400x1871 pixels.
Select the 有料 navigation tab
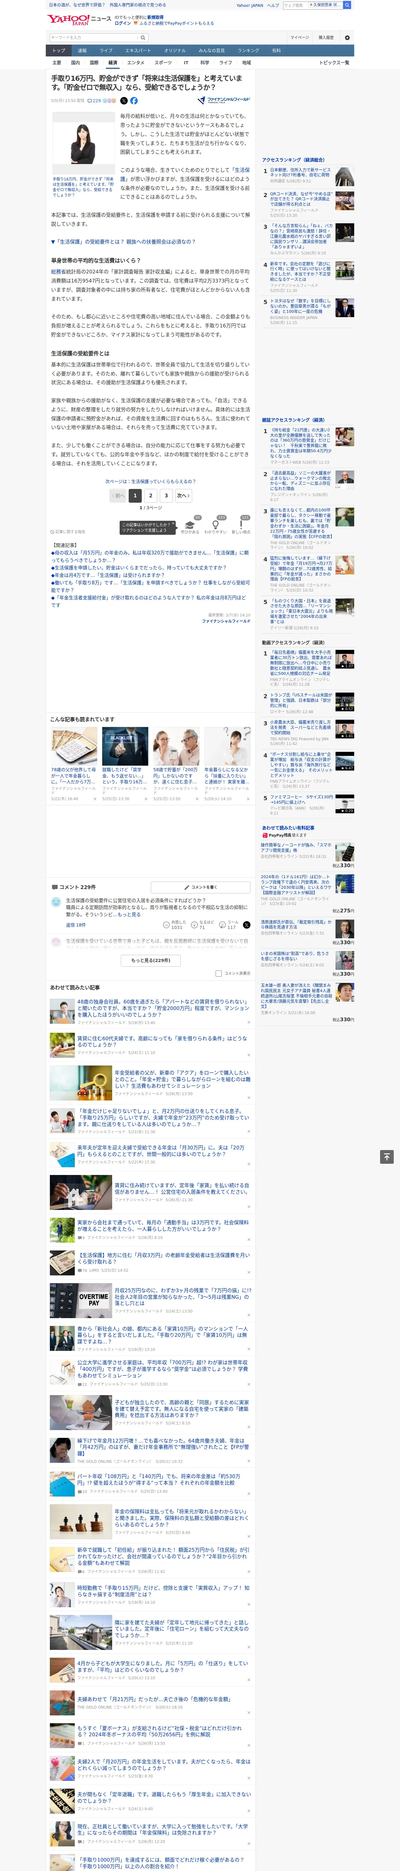click(x=276, y=51)
